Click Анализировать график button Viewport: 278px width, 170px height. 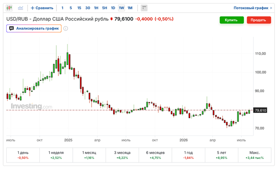point(34,29)
